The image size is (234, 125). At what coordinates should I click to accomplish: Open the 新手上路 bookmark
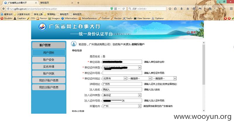tap(37, 14)
